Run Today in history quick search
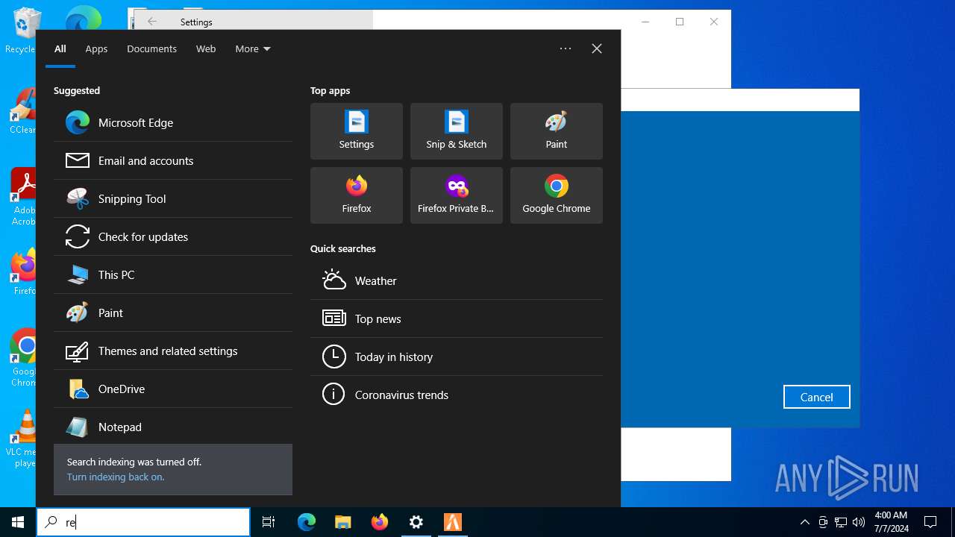The image size is (955, 537). tap(457, 357)
